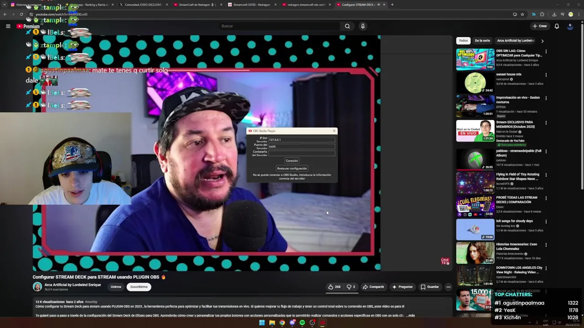The image size is (584, 328).
Task: Reload the page
Action: pos(21,14)
